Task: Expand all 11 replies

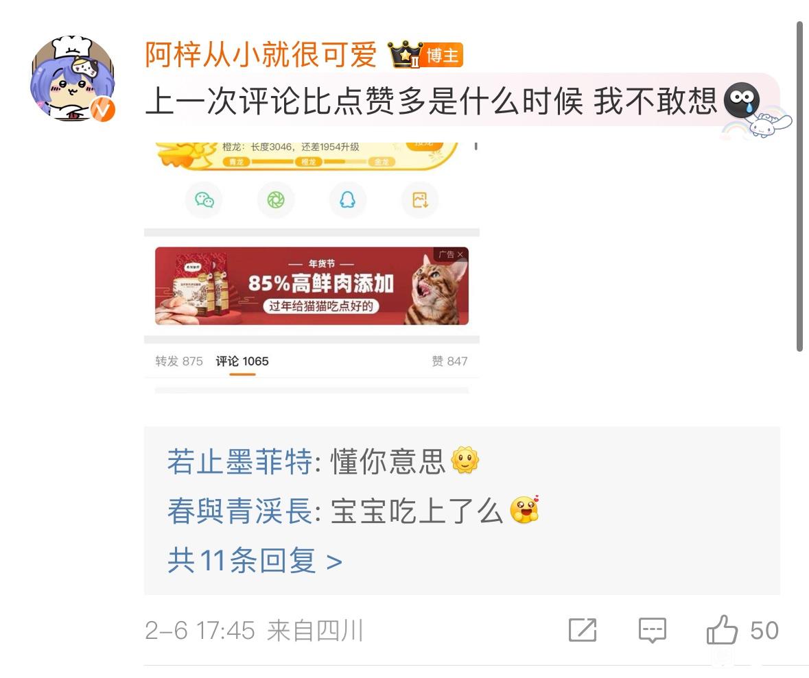Action: (x=255, y=561)
